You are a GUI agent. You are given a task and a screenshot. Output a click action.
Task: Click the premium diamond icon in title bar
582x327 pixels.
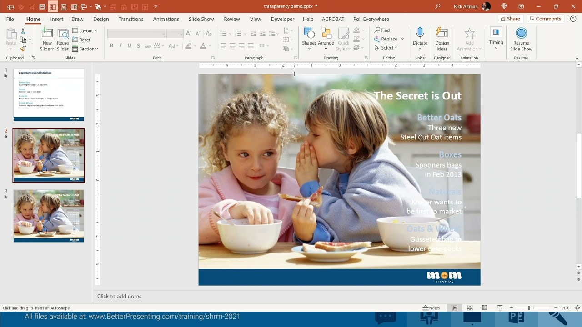504,6
